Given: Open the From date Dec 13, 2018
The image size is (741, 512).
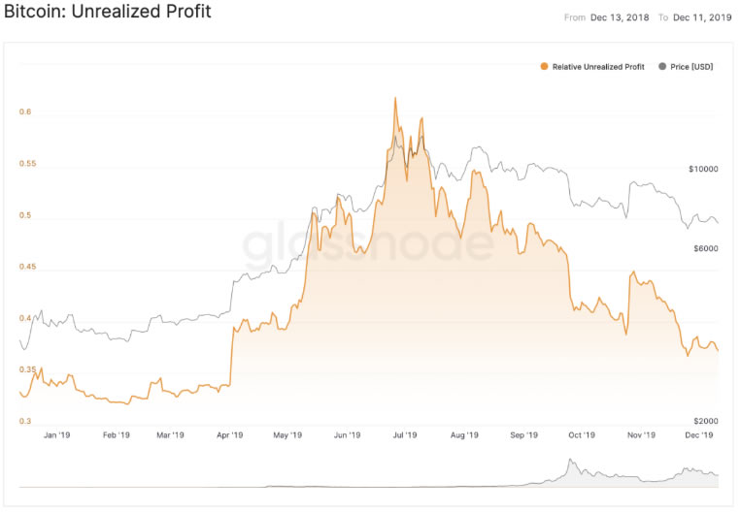Looking at the screenshot, I should pos(621,17).
